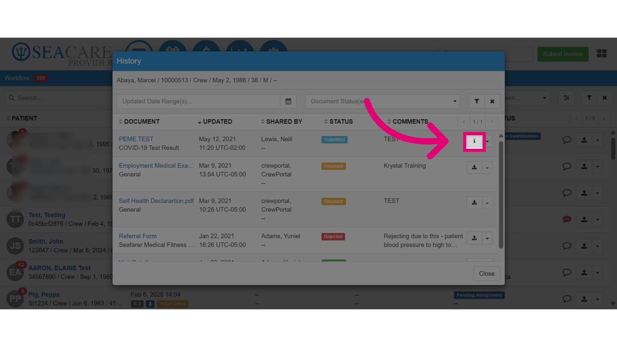Click Pending Assignment status badge
The height and width of the screenshot is (347, 617).
pyautogui.click(x=479, y=295)
